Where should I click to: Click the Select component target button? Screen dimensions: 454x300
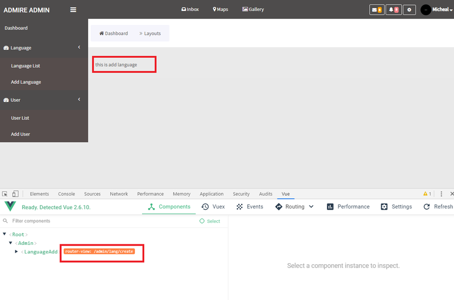tap(210, 221)
